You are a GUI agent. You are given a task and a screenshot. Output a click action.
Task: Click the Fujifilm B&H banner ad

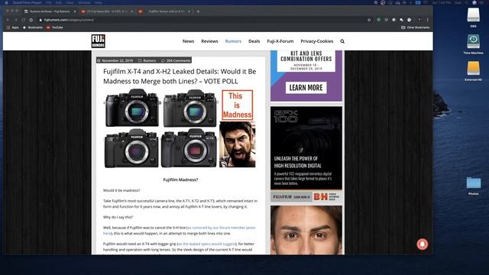click(x=306, y=197)
